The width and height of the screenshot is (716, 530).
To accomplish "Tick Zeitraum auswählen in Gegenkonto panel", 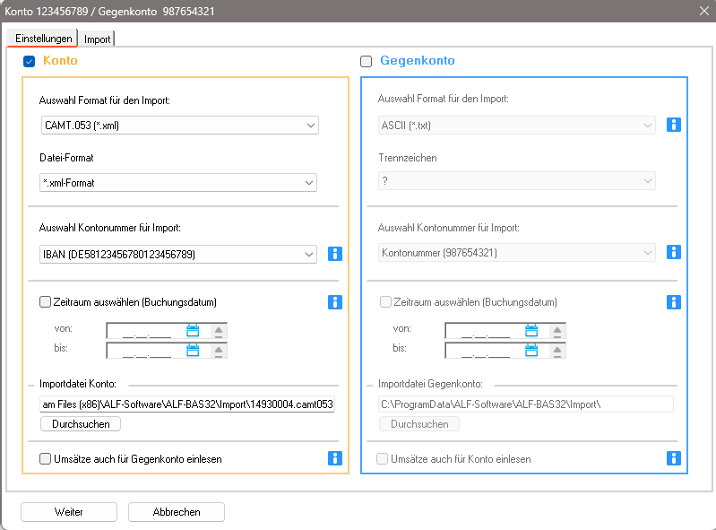I will point(386,302).
